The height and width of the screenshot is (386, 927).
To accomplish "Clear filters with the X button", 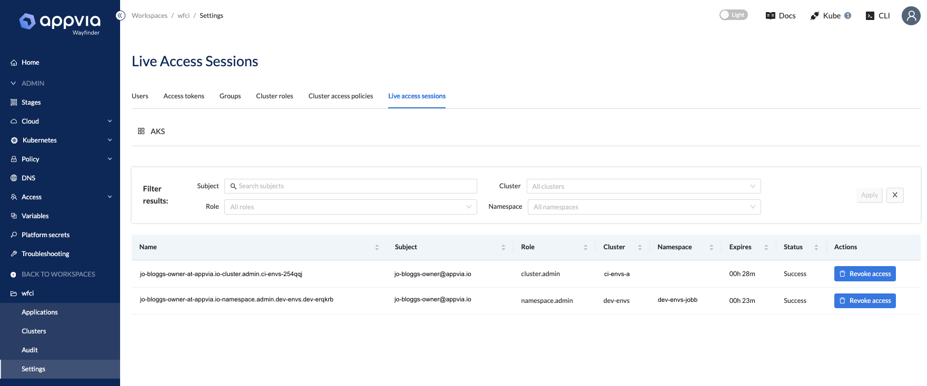I will (895, 195).
